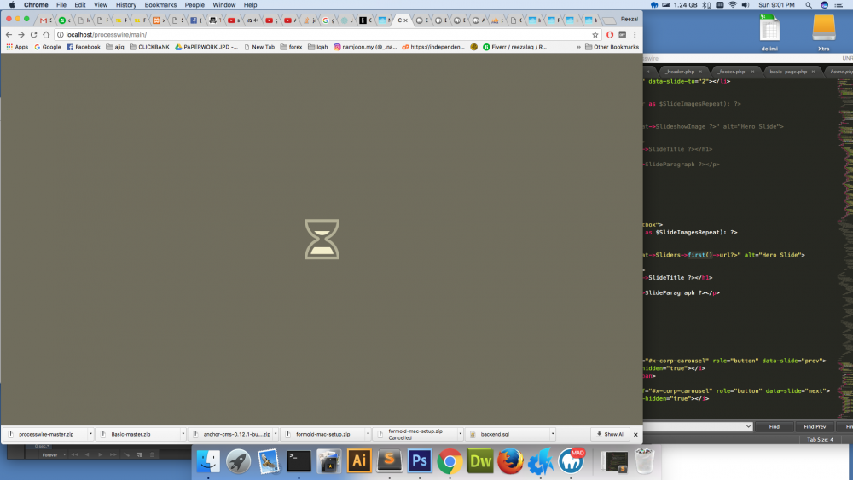Expand options for processwire-master.zip download
Viewport: 853px width, 480px height.
91,434
